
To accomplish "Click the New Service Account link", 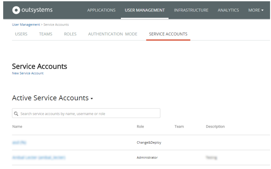I will pyautogui.click(x=28, y=73).
